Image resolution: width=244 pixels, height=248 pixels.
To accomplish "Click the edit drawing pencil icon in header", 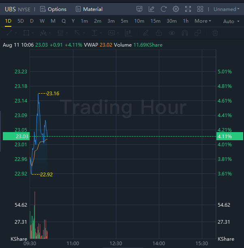I will click(x=152, y=9).
